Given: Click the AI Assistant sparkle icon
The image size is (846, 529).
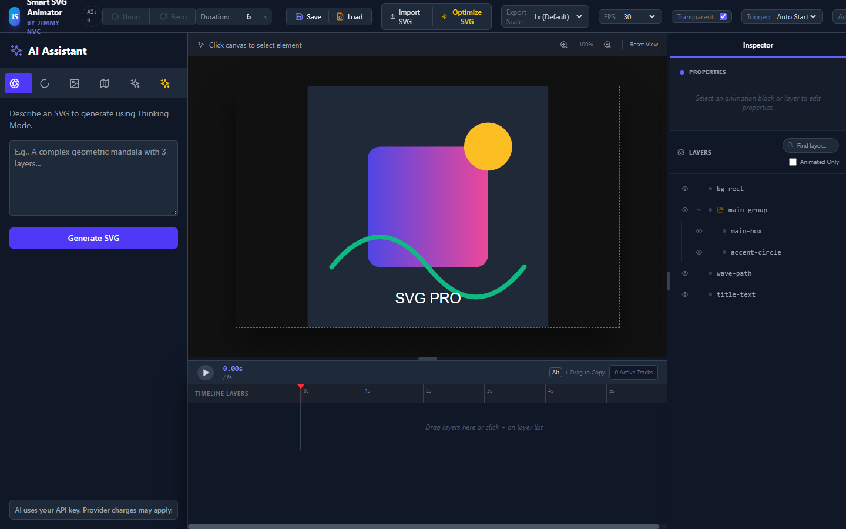Looking at the screenshot, I should coord(16,51).
